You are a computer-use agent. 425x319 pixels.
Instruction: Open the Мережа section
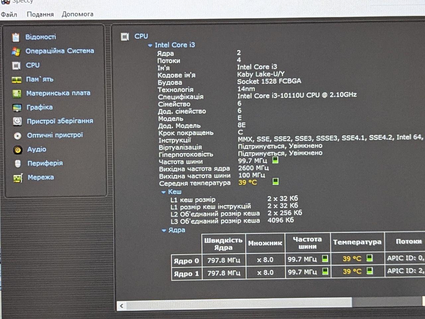coord(41,178)
